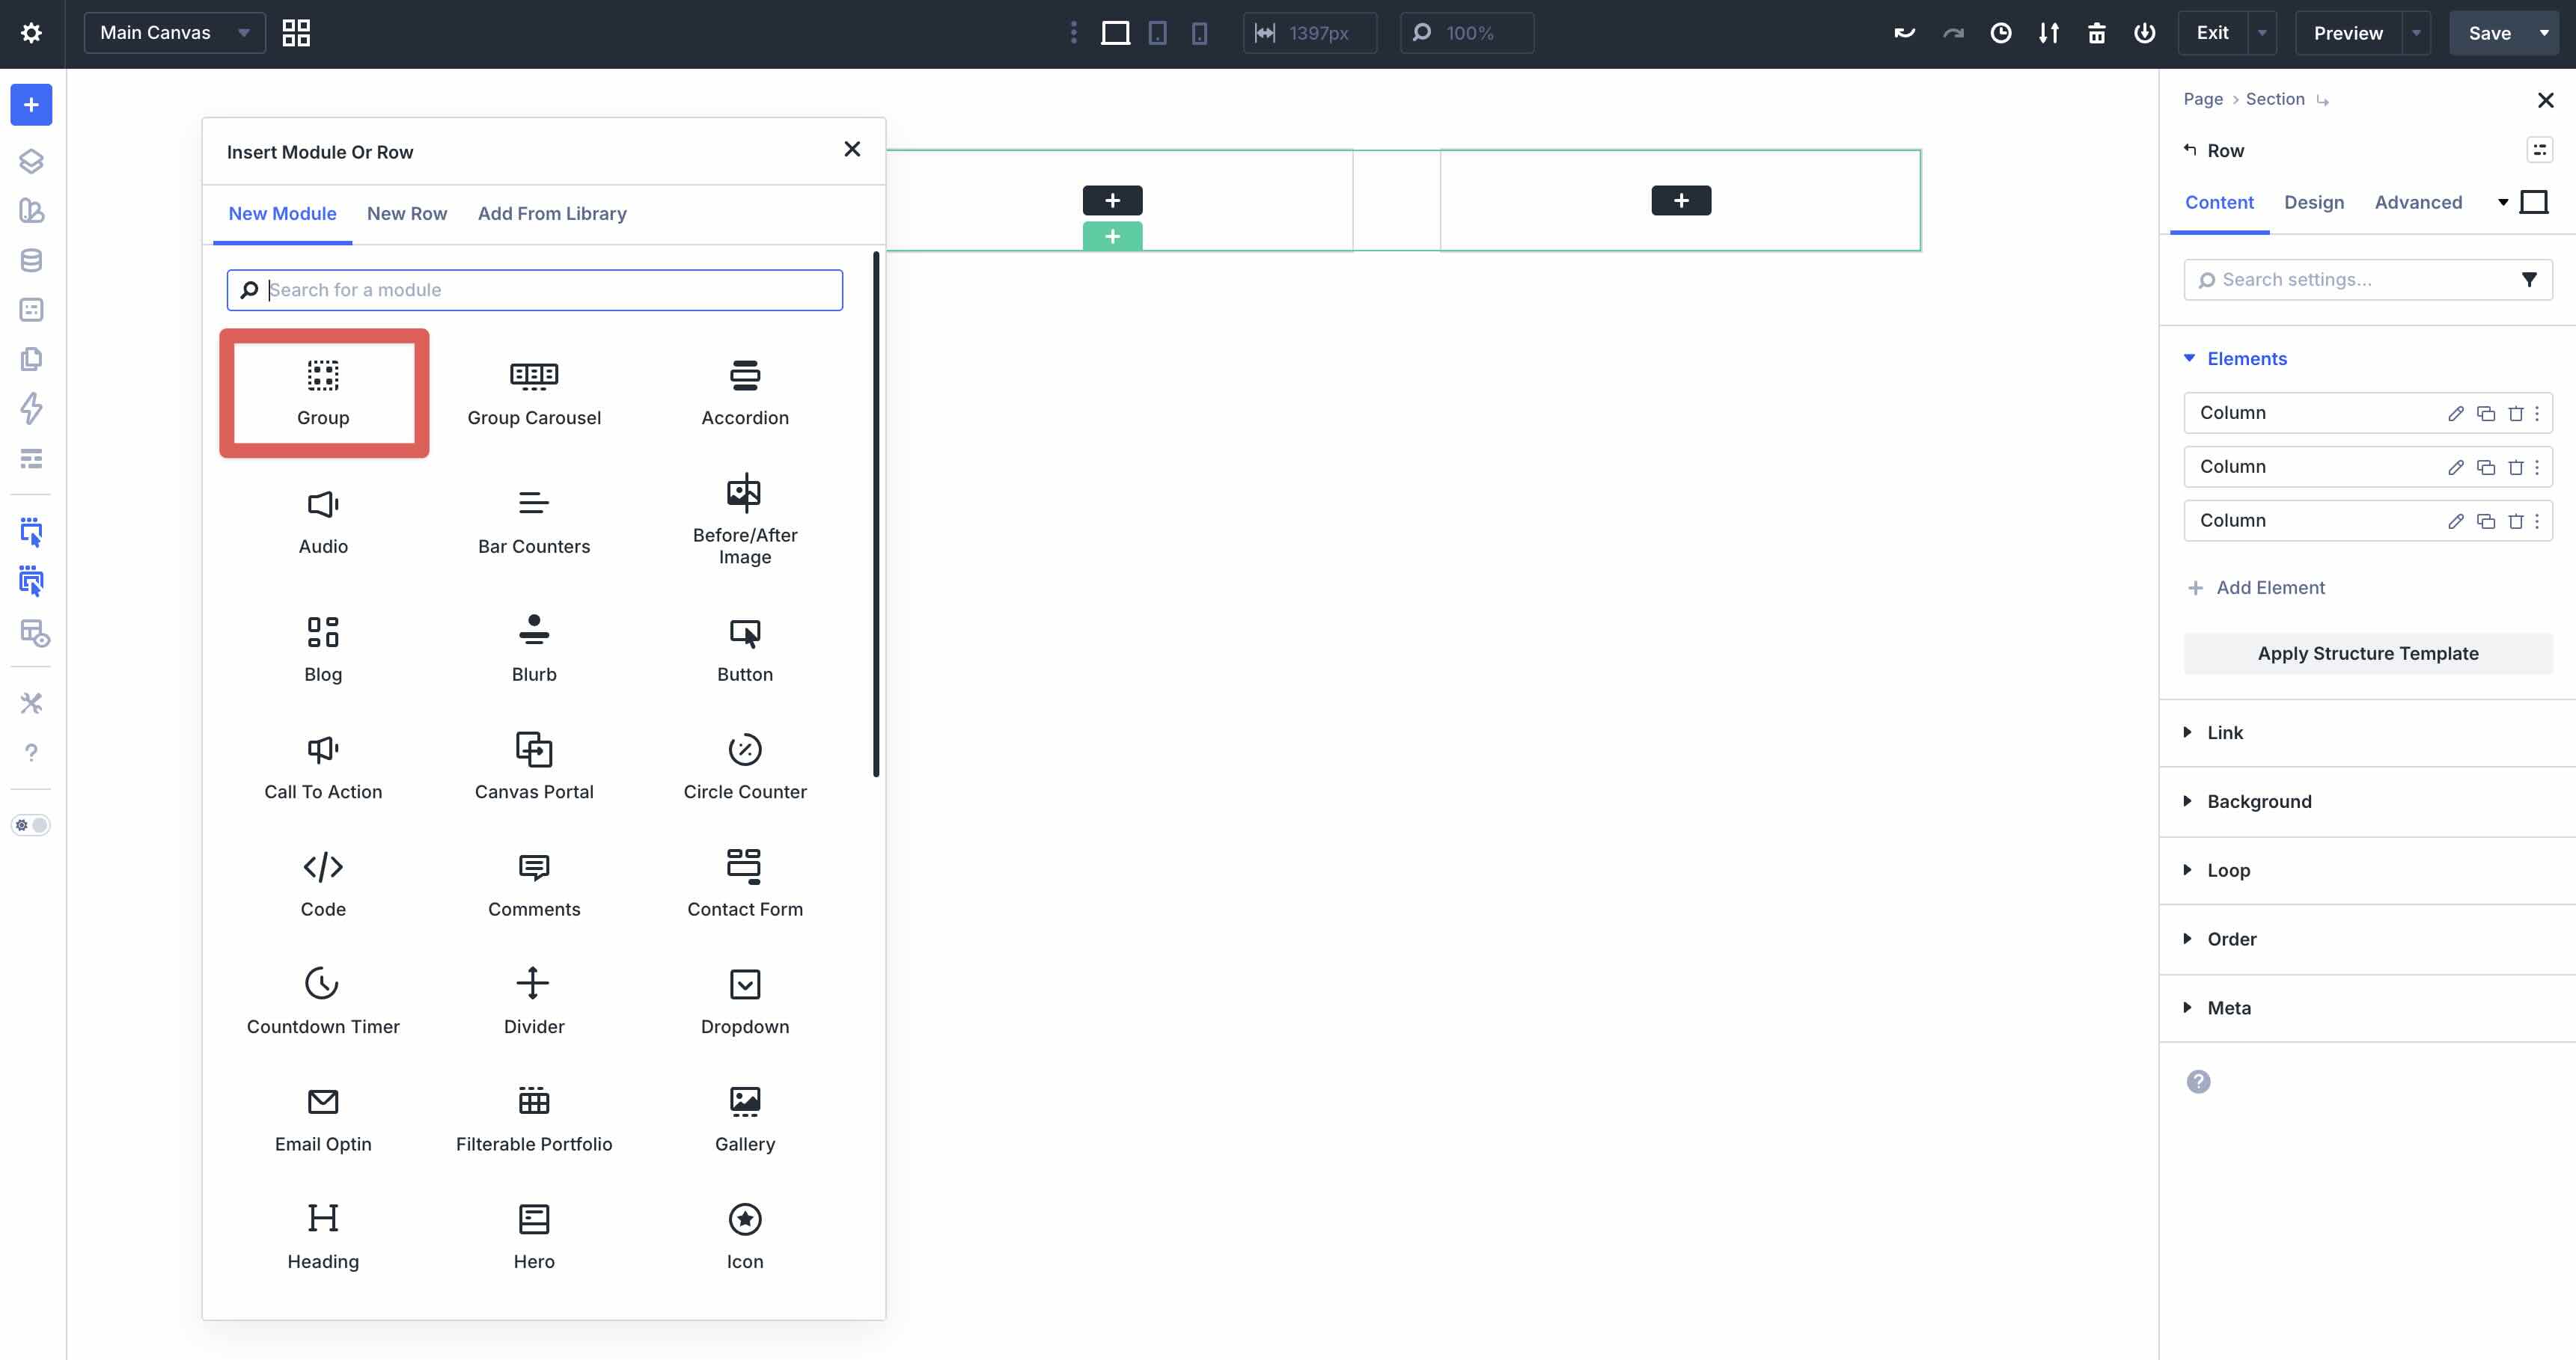This screenshot has height=1360, width=2576.
Task: Open the Main Canvas dropdown
Action: tap(173, 32)
